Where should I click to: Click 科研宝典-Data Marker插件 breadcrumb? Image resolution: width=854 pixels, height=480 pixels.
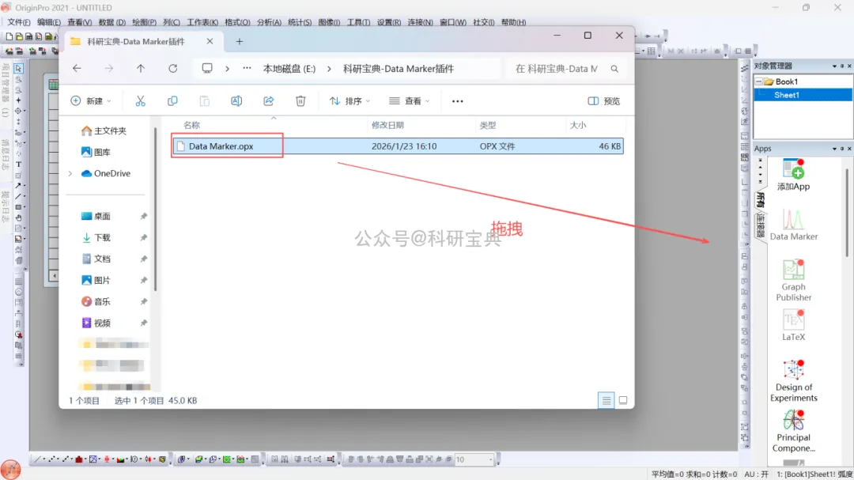pyautogui.click(x=398, y=69)
